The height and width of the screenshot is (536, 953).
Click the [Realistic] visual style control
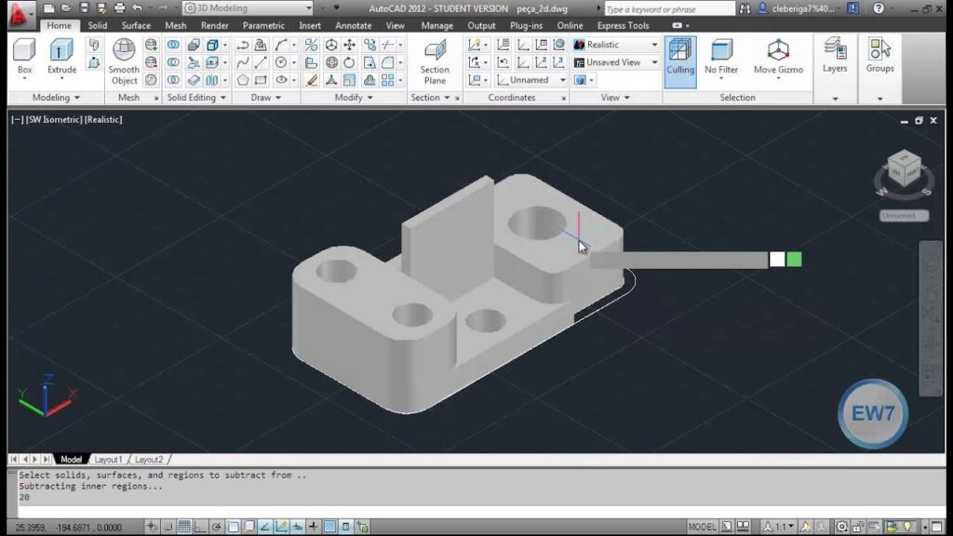tap(103, 120)
